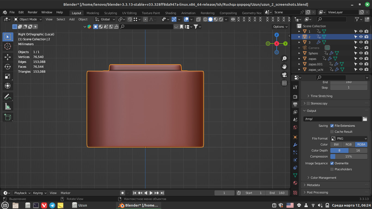Viewport: 372px width, 209px height.
Task: Open the Object properties tab
Action: click(x=295, y=137)
